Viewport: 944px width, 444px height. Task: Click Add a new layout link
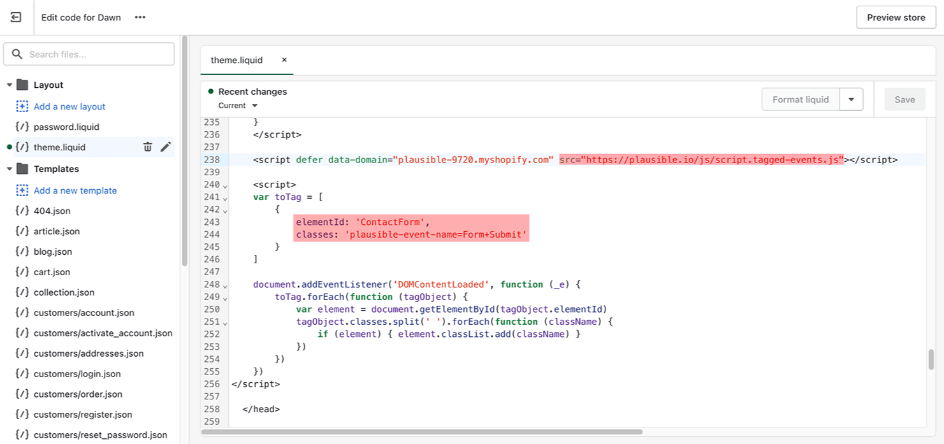[69, 106]
